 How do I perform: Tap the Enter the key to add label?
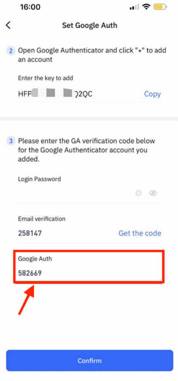[46, 78]
